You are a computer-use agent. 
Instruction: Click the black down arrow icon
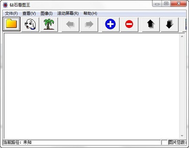(x=170, y=24)
